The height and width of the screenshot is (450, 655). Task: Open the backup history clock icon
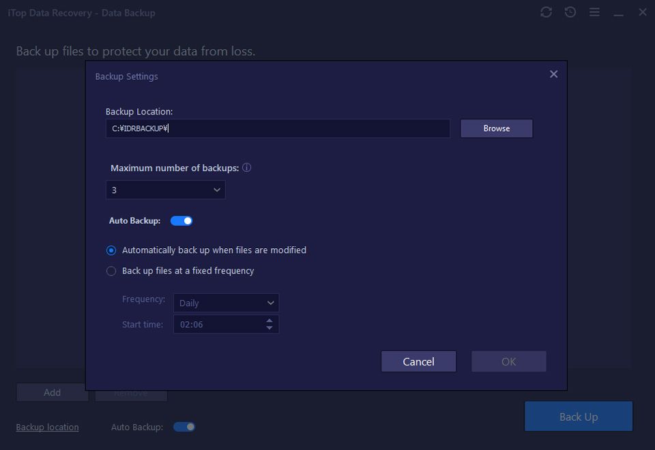(x=570, y=12)
